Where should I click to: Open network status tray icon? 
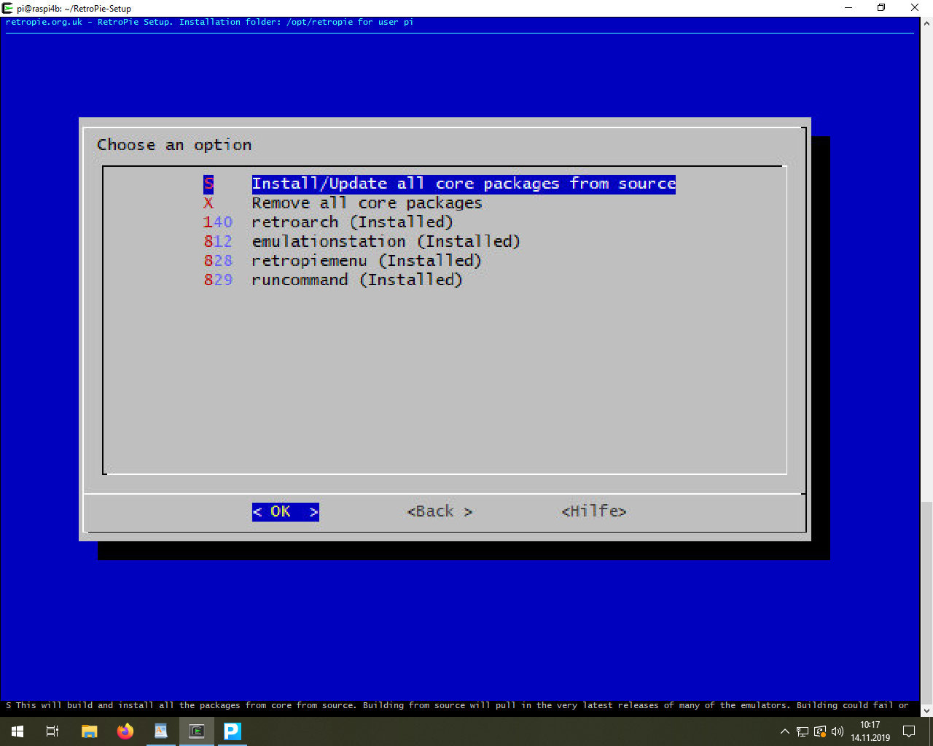[x=803, y=731]
